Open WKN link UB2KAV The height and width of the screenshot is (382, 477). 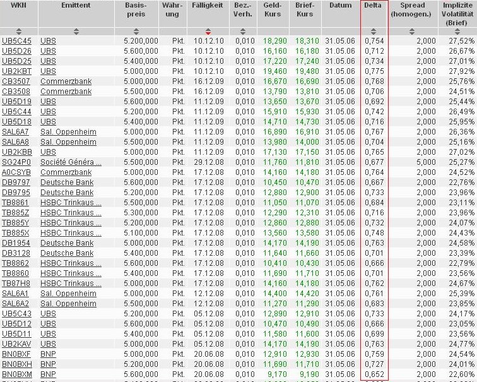(x=16, y=343)
